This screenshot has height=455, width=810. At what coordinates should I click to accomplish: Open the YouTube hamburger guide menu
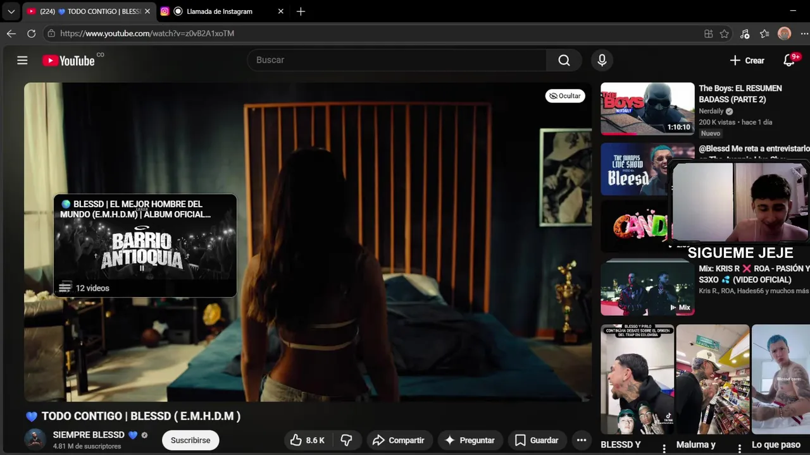point(22,60)
